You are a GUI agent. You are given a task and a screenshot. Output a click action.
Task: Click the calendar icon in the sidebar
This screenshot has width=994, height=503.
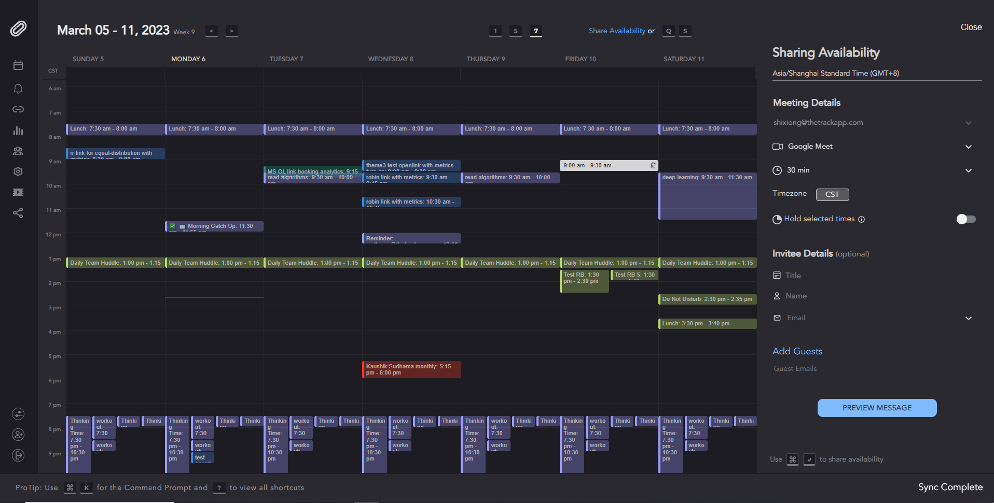tap(18, 65)
